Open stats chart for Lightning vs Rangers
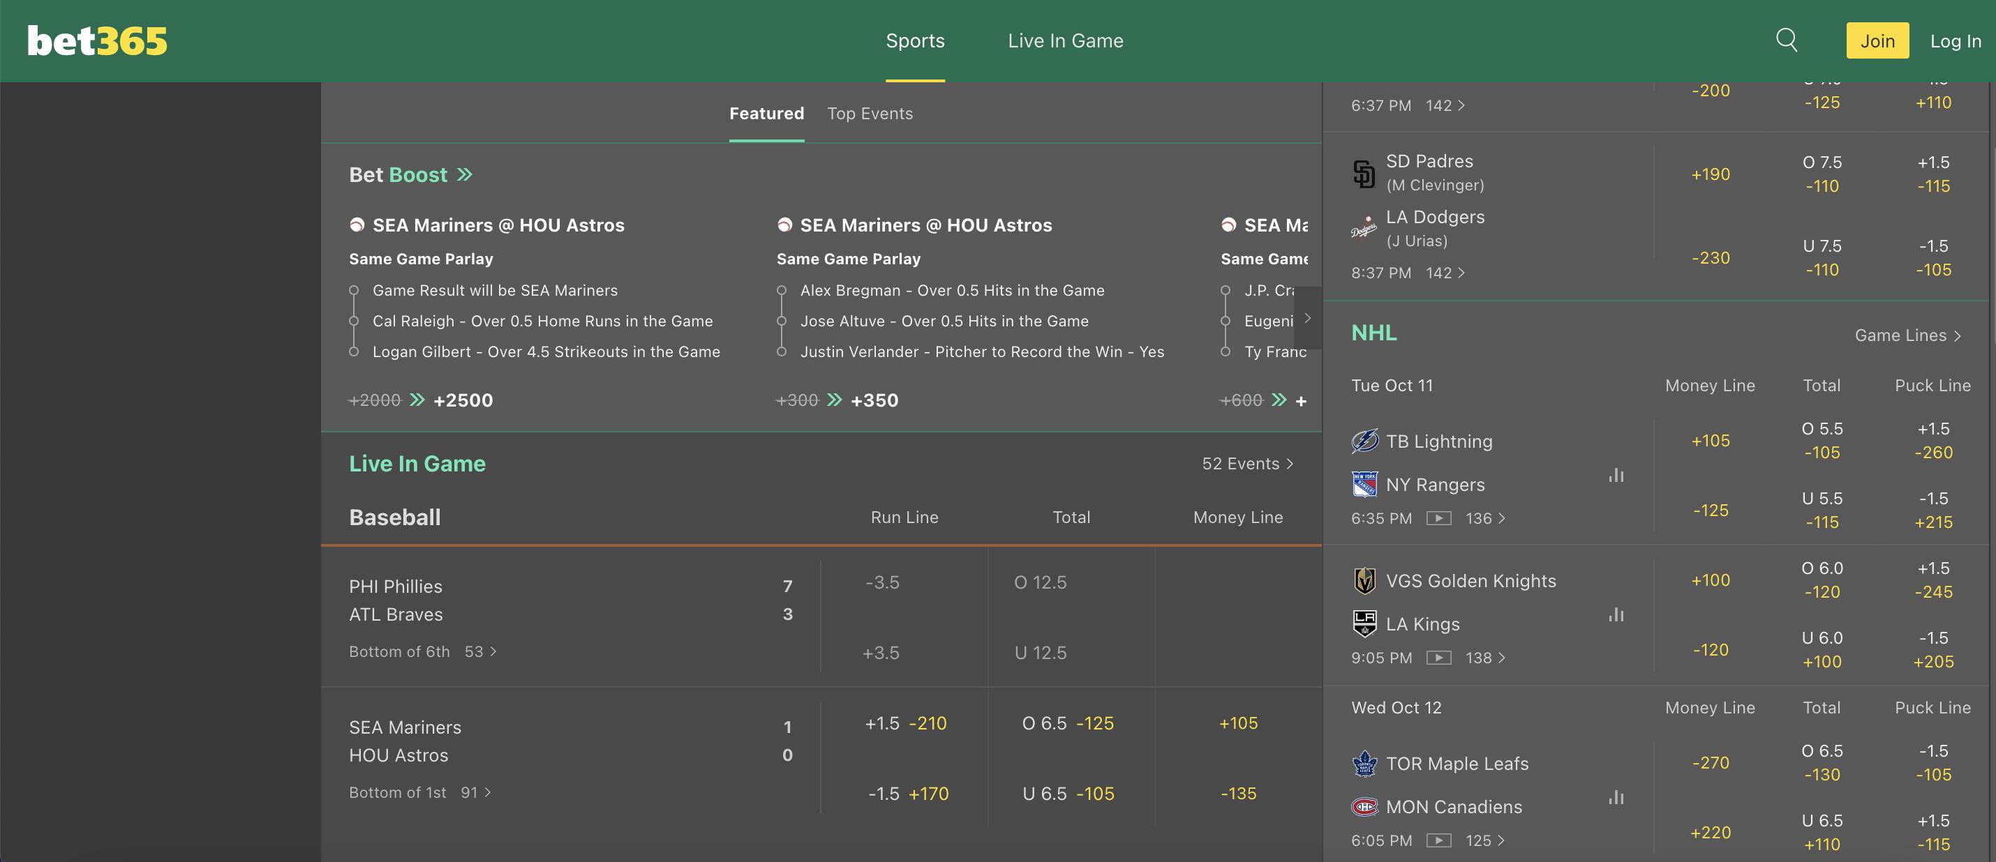The height and width of the screenshot is (862, 1996). point(1616,476)
